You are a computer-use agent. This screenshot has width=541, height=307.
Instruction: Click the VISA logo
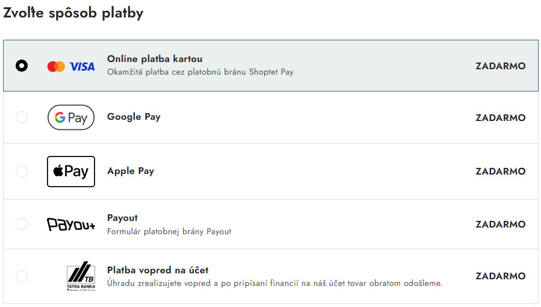[x=82, y=66]
